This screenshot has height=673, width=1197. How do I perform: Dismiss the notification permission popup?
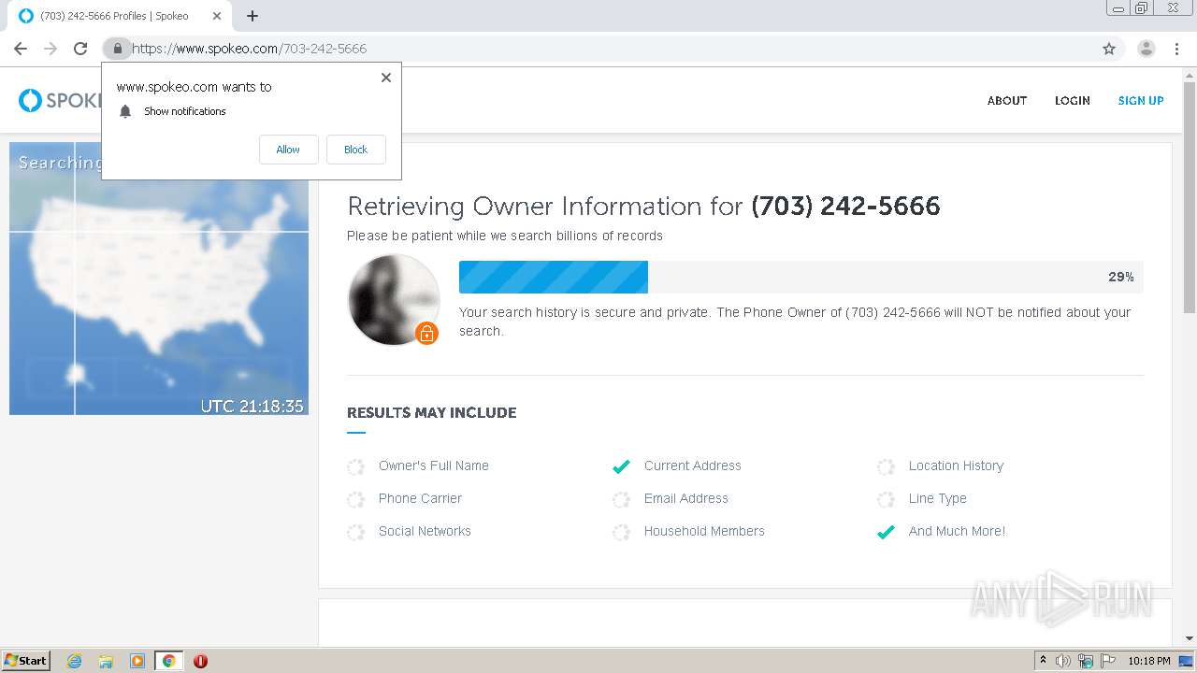tap(386, 78)
